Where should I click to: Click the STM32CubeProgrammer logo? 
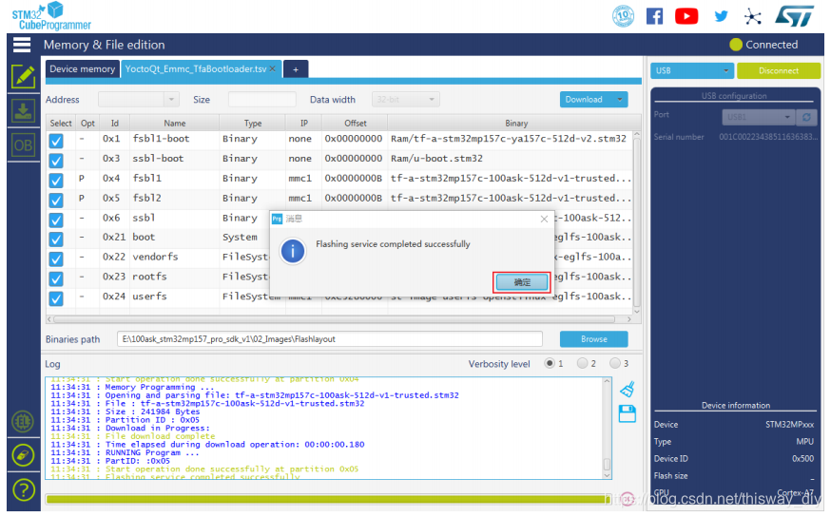[x=51, y=16]
